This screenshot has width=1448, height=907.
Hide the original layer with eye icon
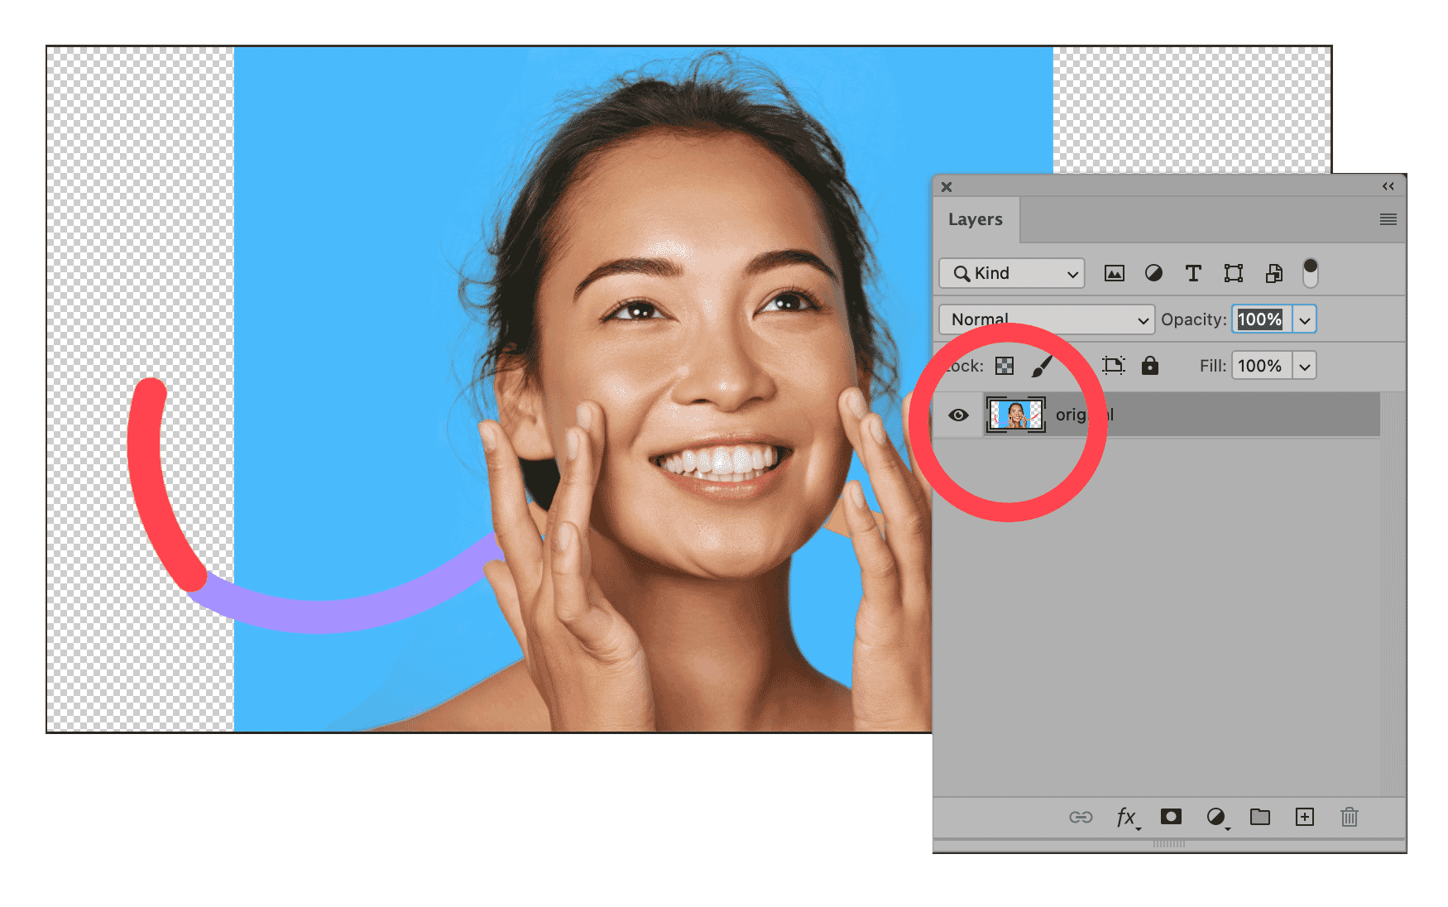point(958,415)
